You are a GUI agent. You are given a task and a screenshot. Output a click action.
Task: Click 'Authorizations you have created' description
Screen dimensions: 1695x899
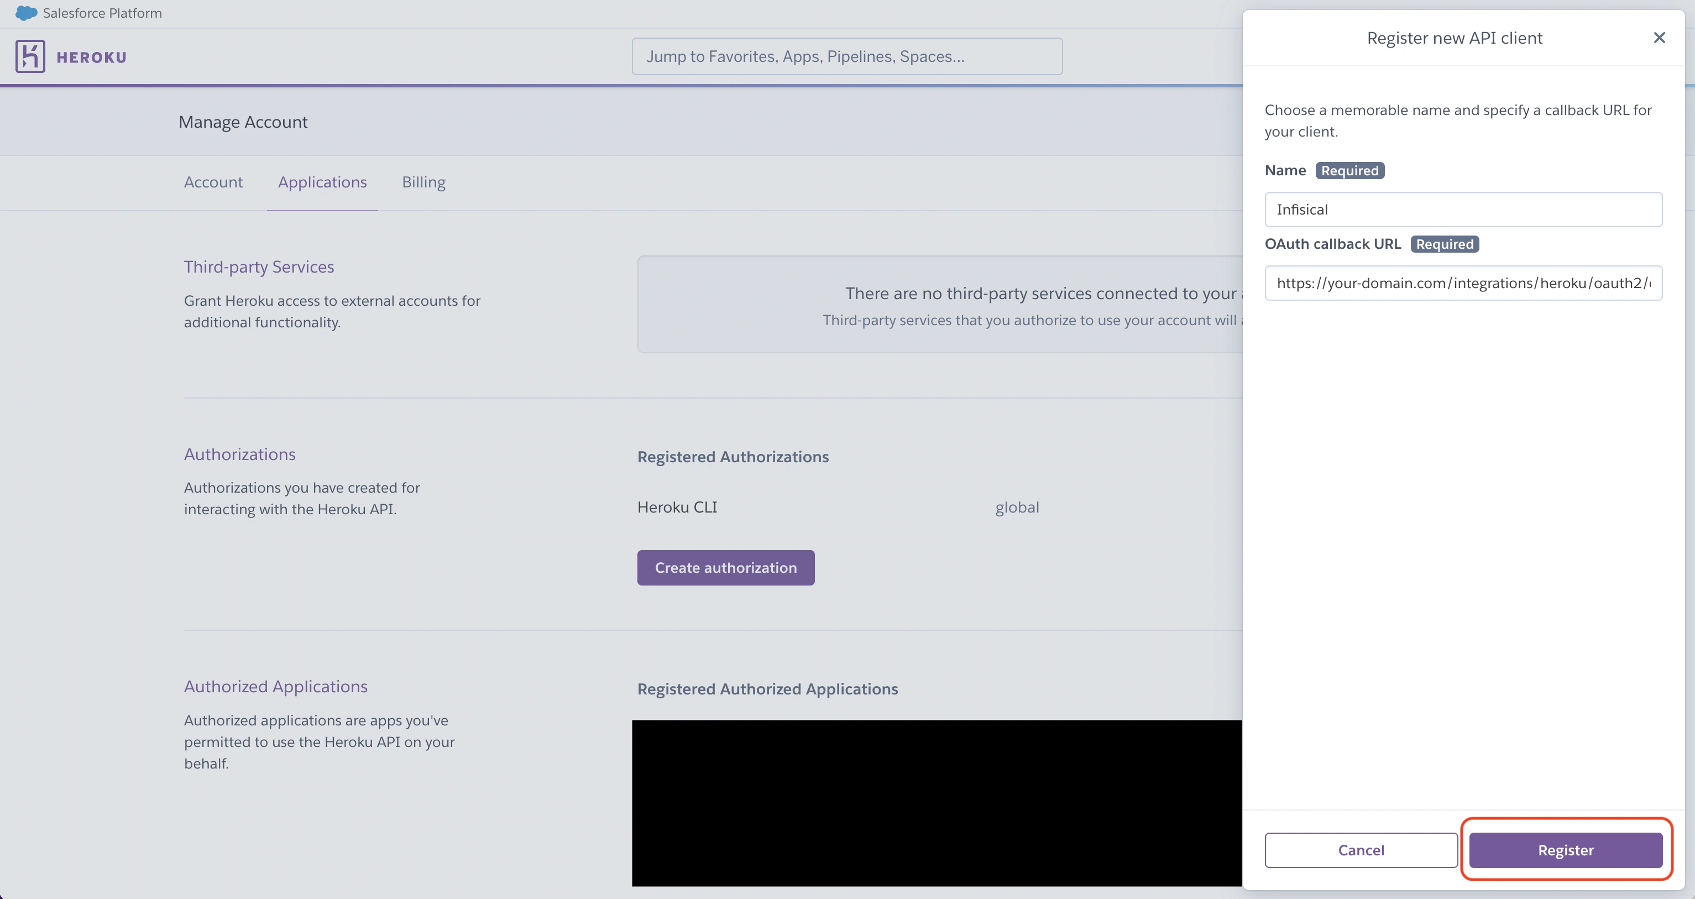click(302, 498)
